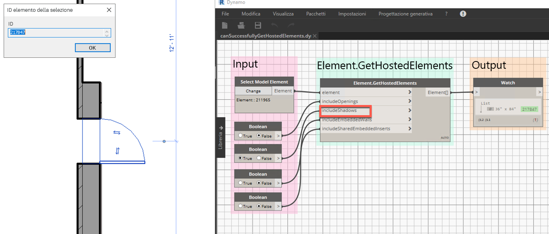Click the green 217847 element ID in Watch
Screen dimensions: 549x234
529,109
